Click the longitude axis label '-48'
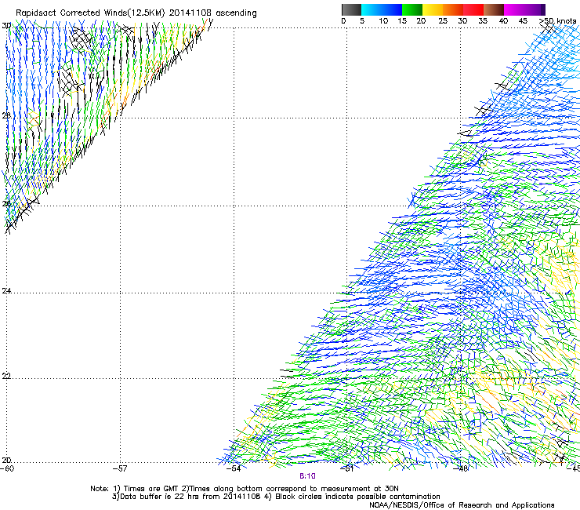Image resolution: width=580 pixels, height=510 pixels. pos(461,468)
